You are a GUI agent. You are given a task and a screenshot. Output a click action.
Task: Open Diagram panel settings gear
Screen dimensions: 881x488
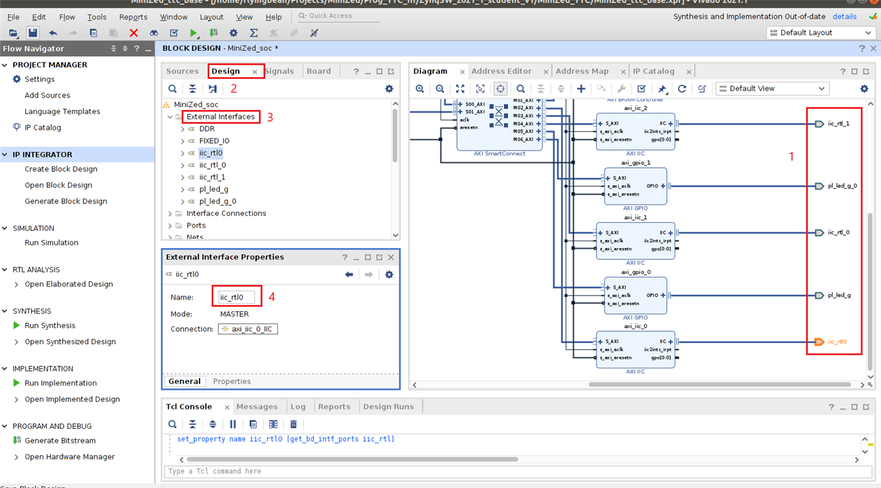click(864, 89)
